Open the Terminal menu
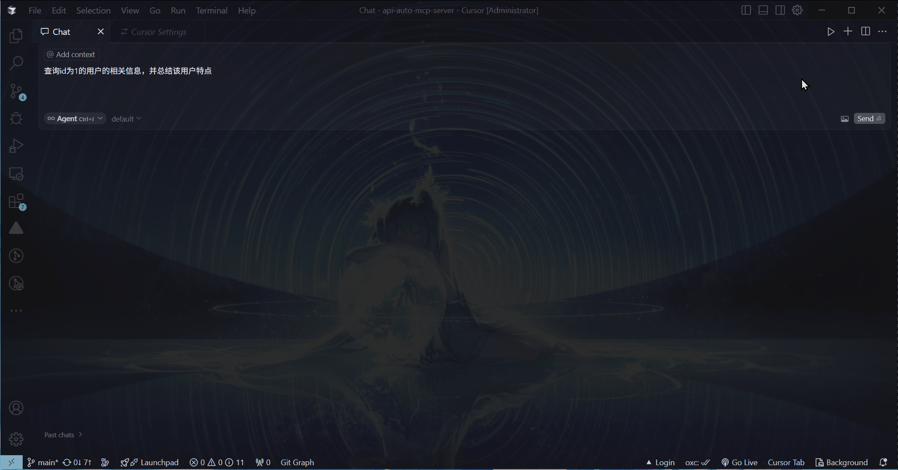 [x=212, y=10]
